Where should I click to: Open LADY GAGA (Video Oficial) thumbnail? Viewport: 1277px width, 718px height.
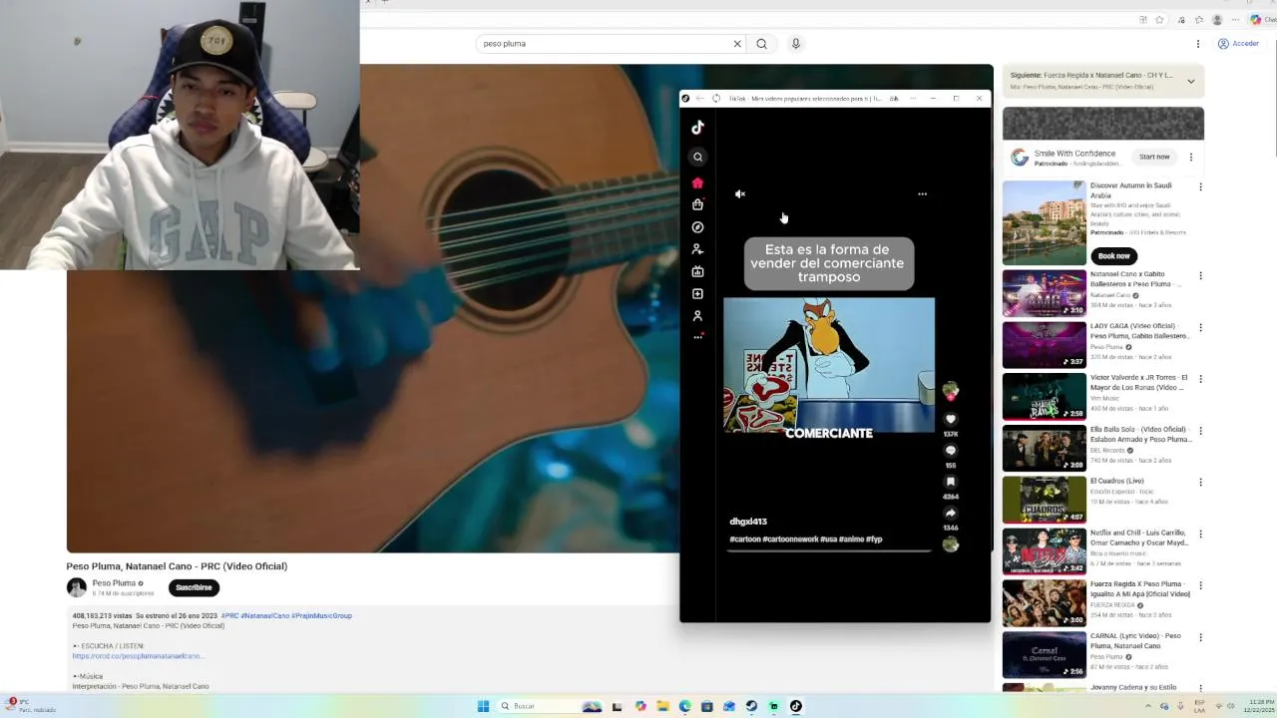coord(1044,345)
